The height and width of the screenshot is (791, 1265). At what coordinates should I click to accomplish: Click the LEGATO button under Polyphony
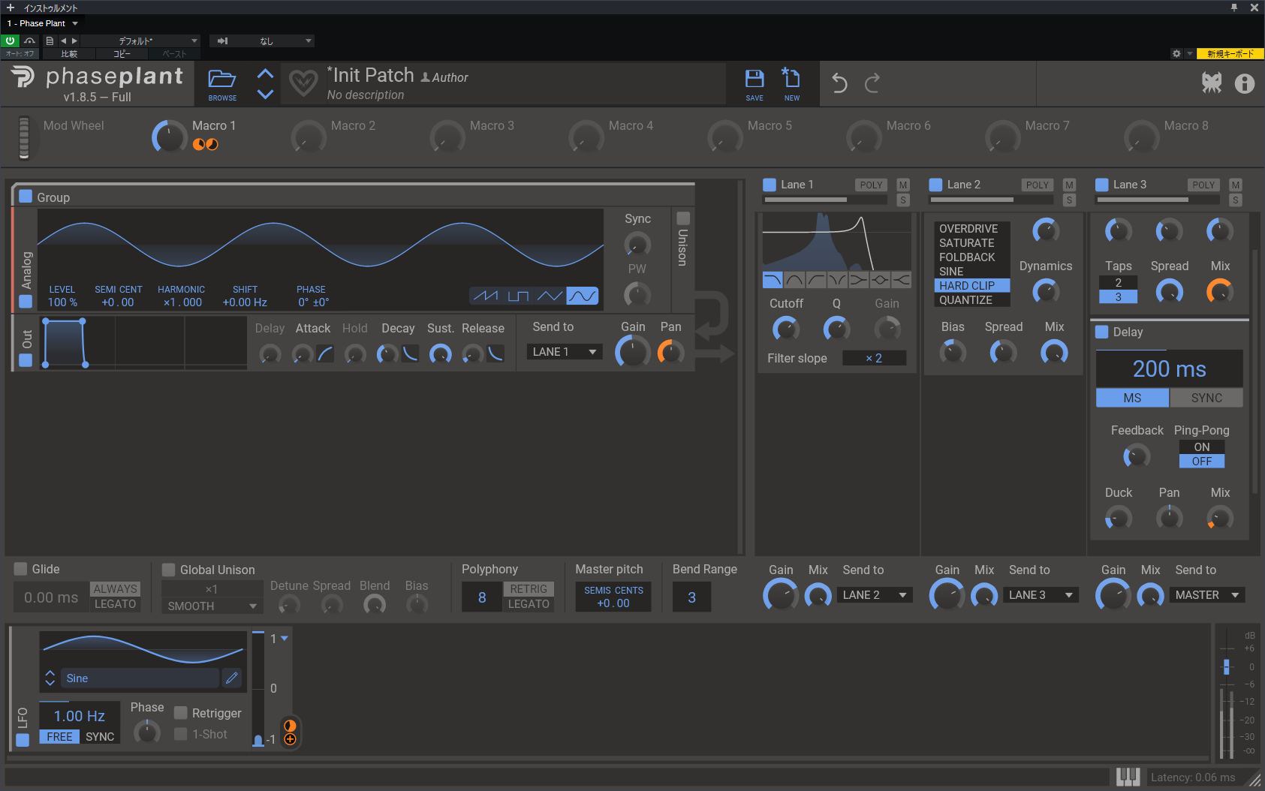(x=529, y=604)
